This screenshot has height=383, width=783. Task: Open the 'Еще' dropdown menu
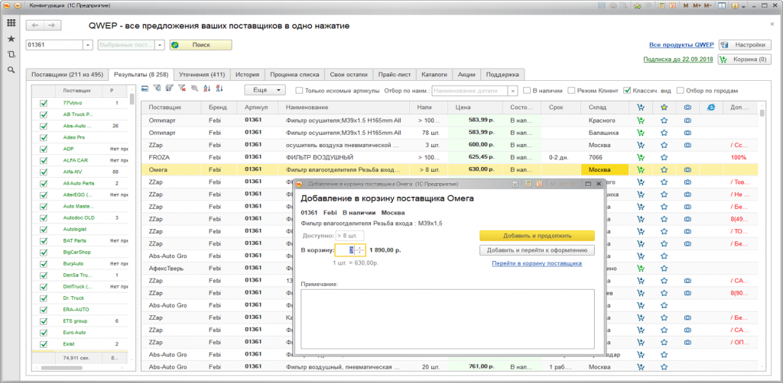tap(265, 90)
